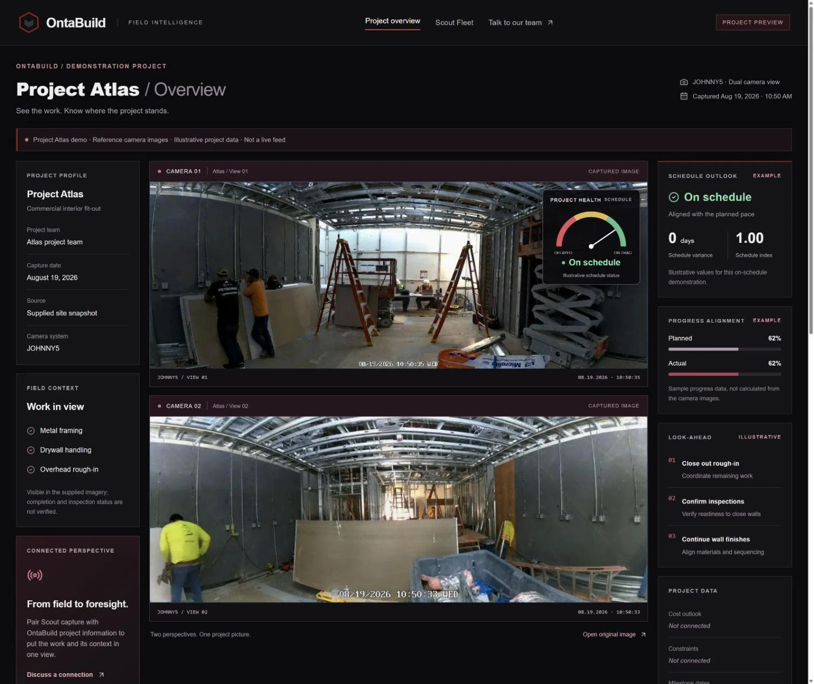Click the PROJECT PREVIEW button
This screenshot has height=684, width=814.
(x=752, y=23)
